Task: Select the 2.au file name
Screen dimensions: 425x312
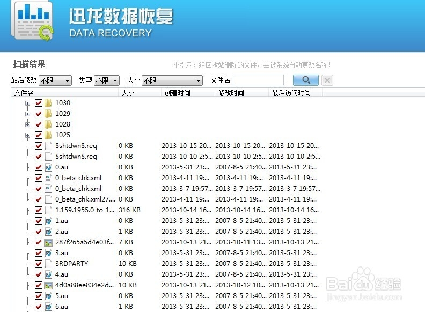Action: tap(62, 232)
